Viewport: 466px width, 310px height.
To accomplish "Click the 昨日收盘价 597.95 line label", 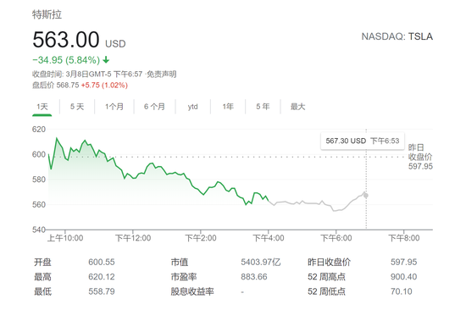I will pos(420,157).
